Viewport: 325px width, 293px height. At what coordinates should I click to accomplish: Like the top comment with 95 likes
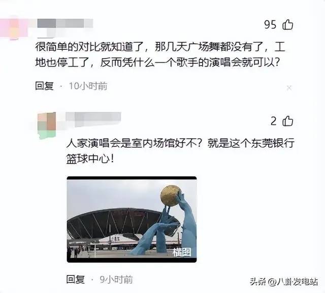click(x=288, y=25)
